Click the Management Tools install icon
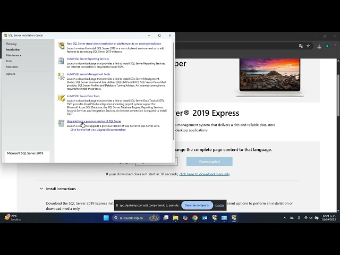This screenshot has width=340, height=255. pos(61,76)
